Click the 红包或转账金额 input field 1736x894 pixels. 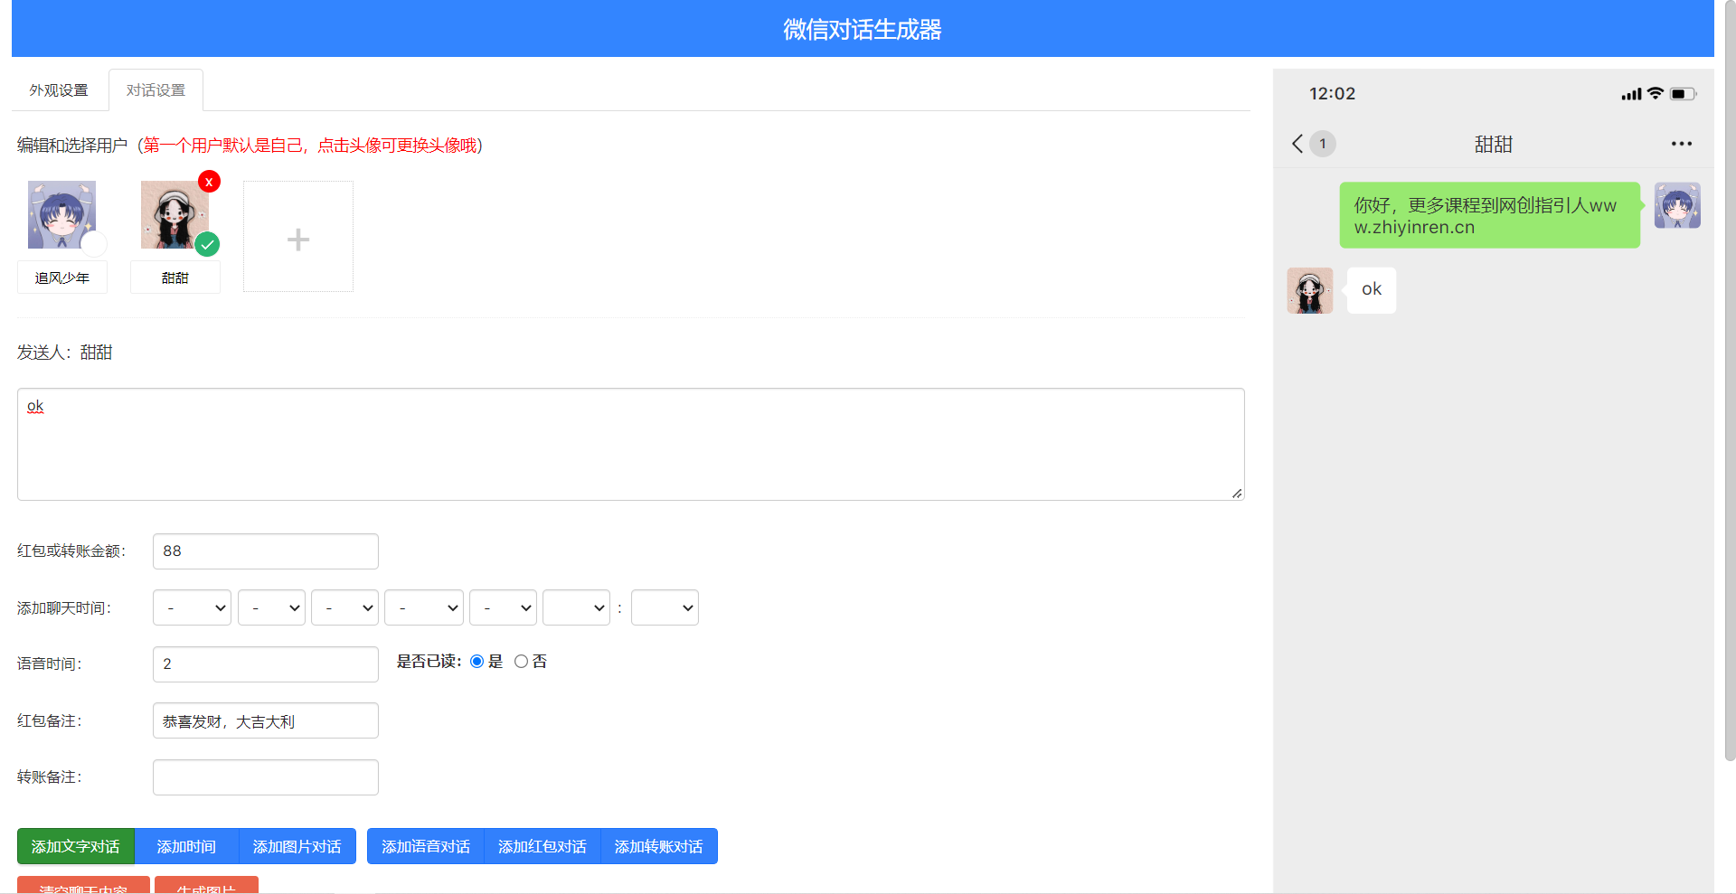coord(266,551)
